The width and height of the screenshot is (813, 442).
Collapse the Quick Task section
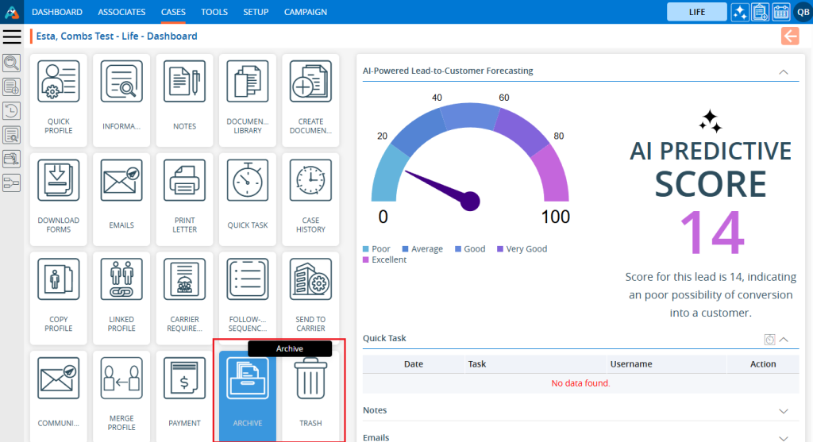tap(784, 340)
